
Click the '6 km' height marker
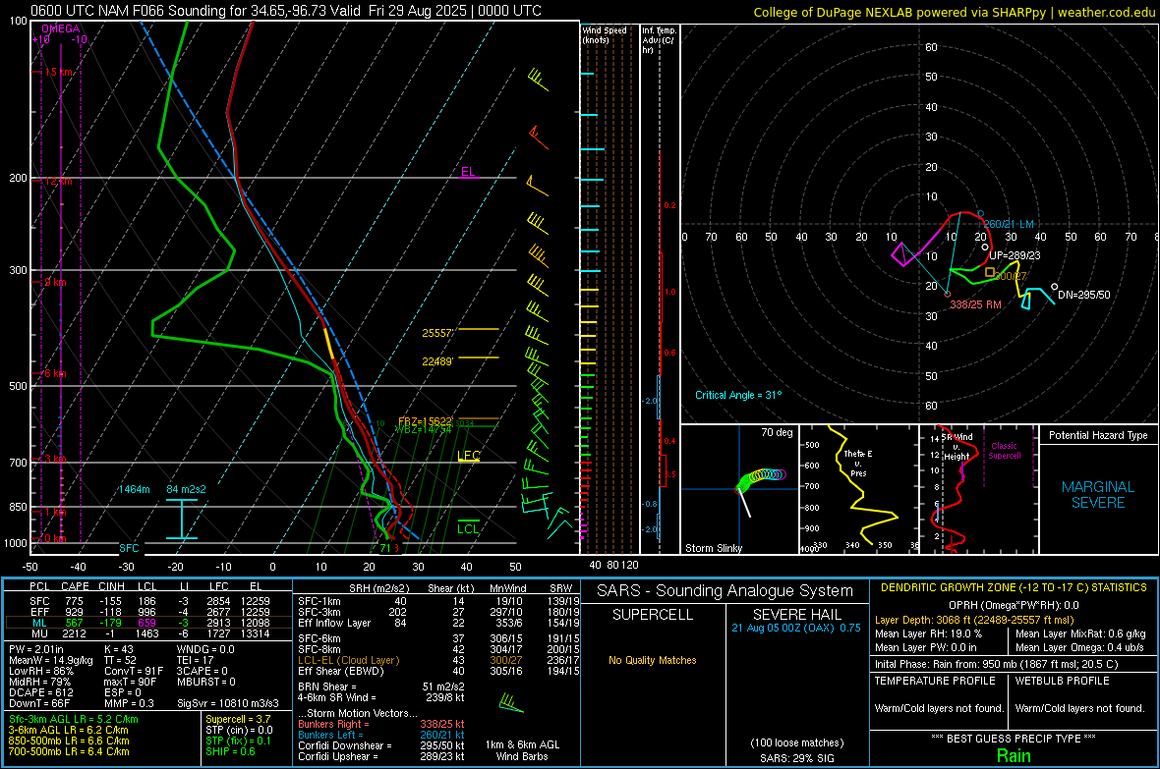click(x=55, y=373)
